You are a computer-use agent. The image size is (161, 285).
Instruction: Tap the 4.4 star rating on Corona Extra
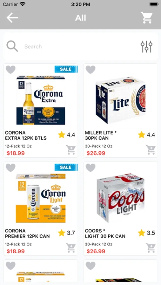[x=67, y=135]
